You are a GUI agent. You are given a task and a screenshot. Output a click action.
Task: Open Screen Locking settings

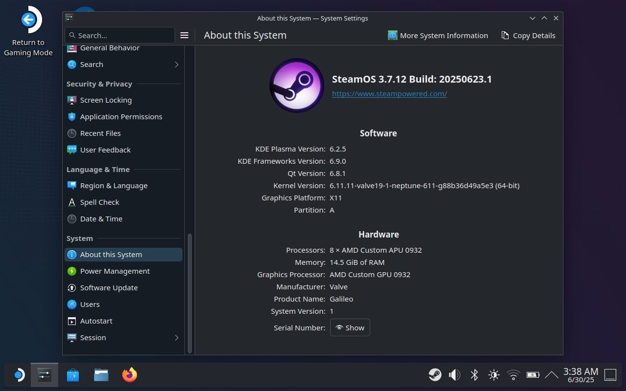click(123, 100)
